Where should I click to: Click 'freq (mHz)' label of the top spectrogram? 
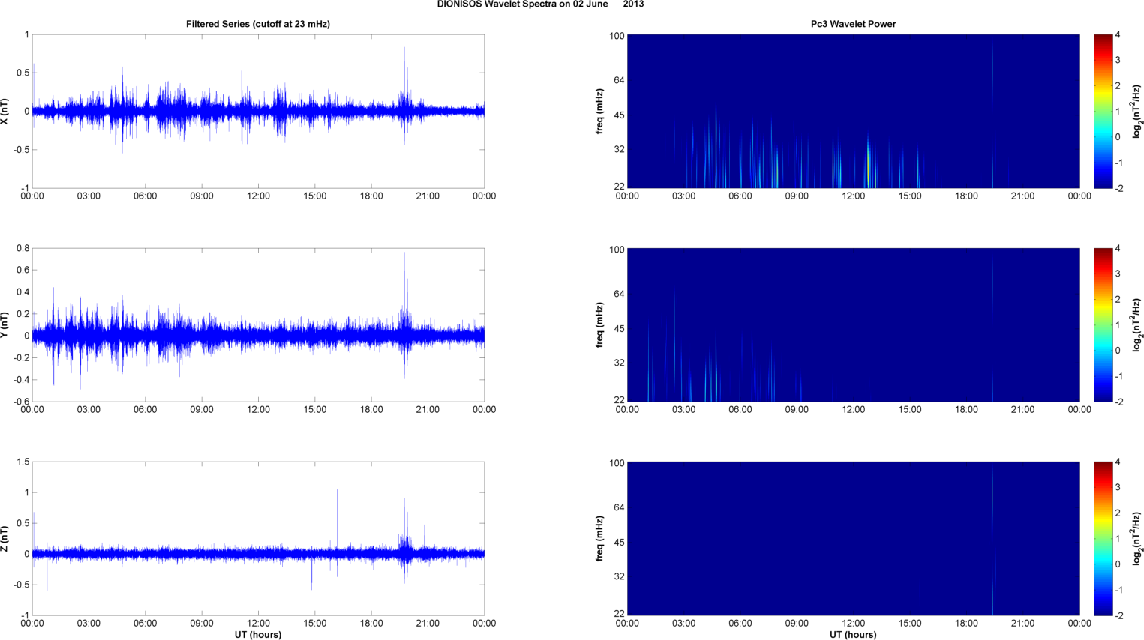click(600, 111)
